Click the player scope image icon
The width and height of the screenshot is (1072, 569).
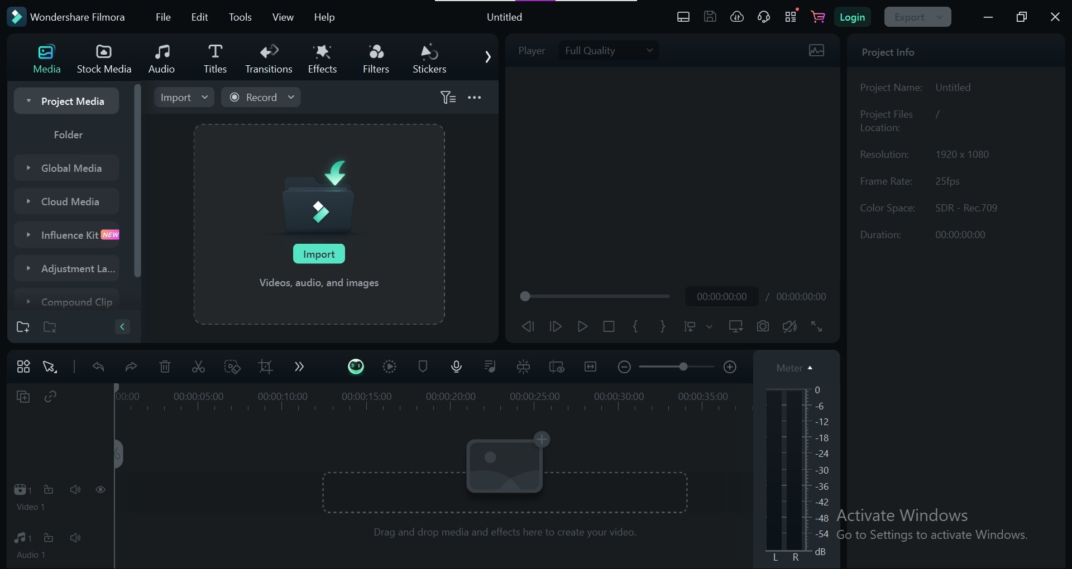pyautogui.click(x=816, y=51)
